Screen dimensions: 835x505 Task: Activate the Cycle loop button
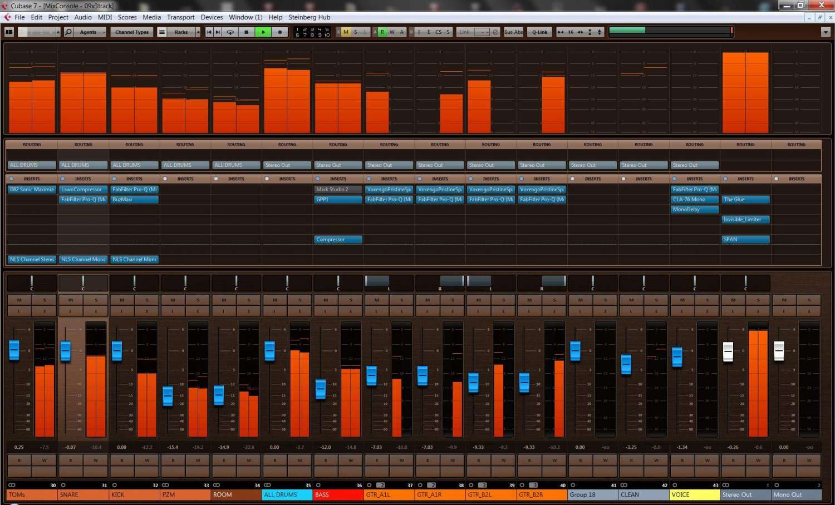pyautogui.click(x=230, y=32)
